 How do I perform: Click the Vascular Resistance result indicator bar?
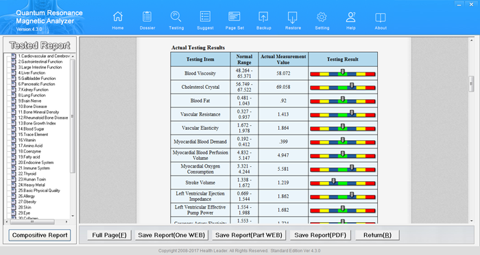(343, 114)
